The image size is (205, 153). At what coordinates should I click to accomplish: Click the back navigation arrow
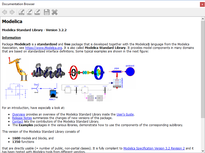click(4, 12)
